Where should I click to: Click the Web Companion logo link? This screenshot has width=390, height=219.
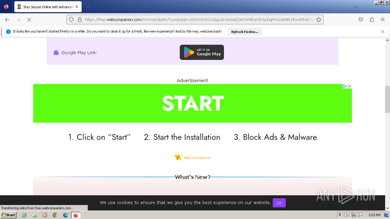(193, 158)
